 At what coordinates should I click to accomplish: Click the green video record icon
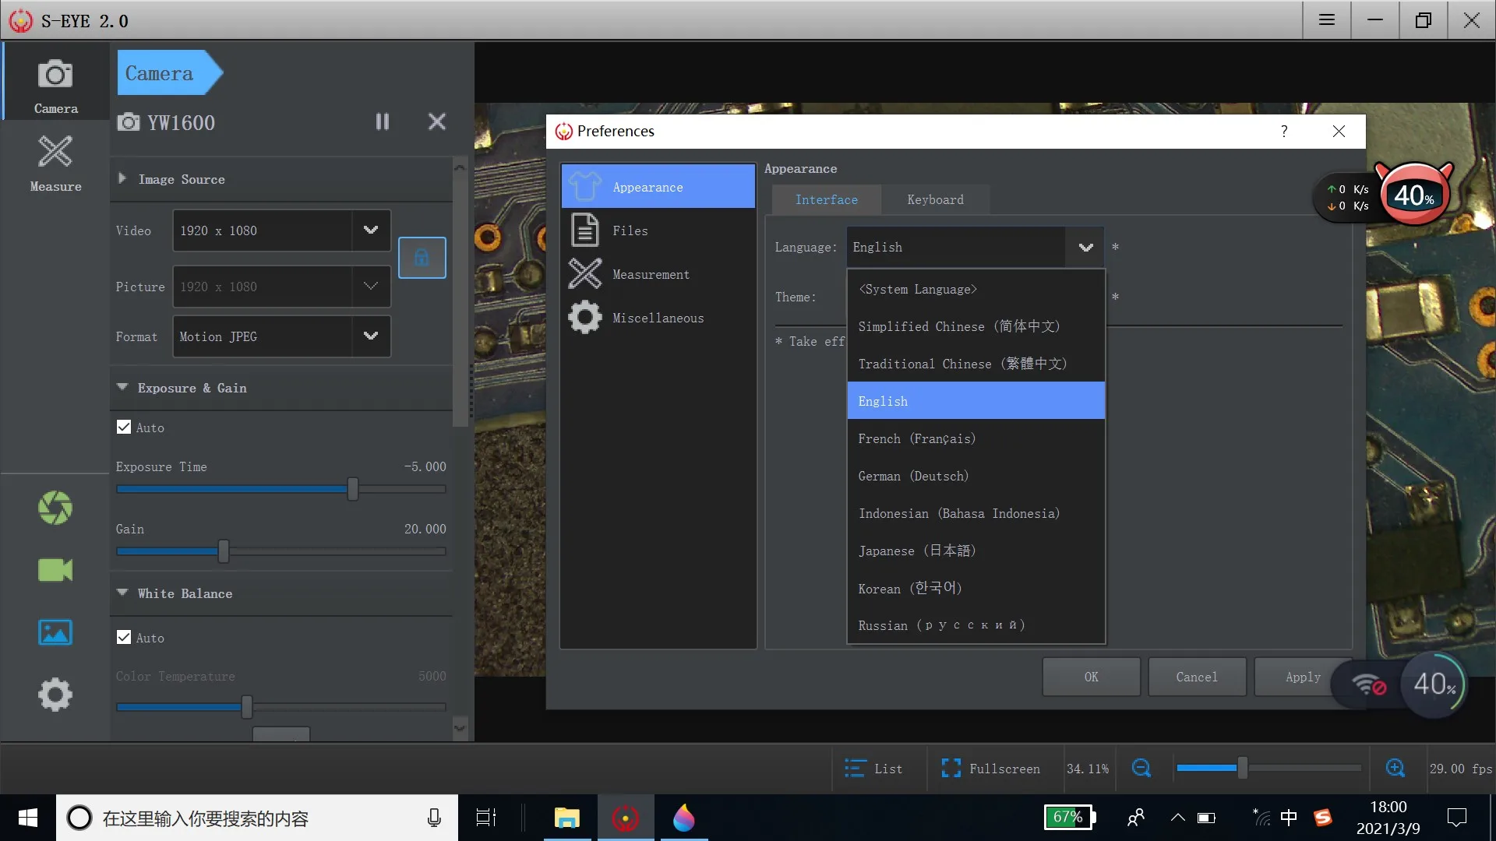[55, 570]
